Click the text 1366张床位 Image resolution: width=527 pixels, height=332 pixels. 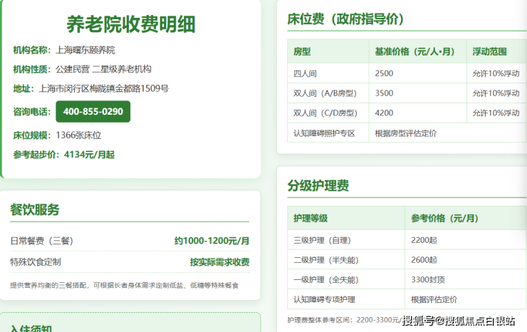pos(78,135)
